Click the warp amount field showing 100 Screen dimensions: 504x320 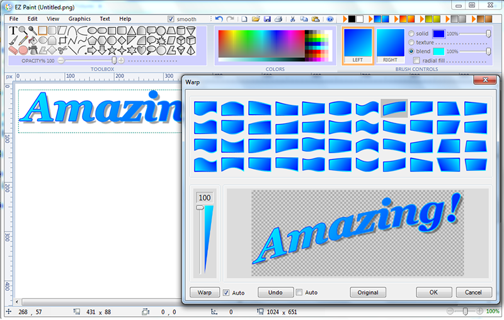tap(205, 197)
